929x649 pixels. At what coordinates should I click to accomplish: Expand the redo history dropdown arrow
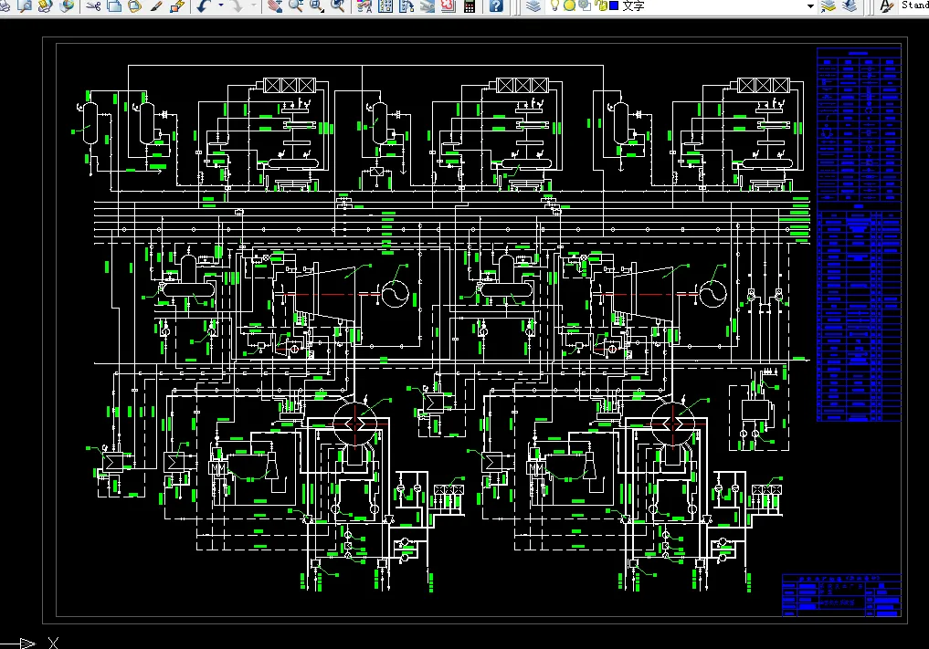pyautogui.click(x=254, y=5)
